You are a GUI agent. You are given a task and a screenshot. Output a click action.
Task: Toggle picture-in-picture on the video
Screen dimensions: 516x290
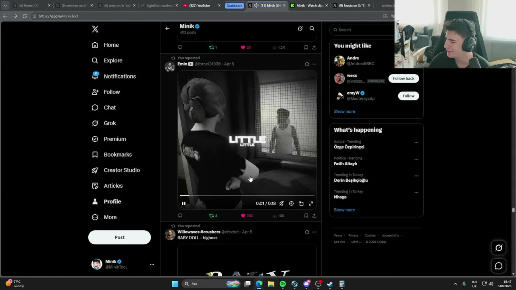[301, 203]
